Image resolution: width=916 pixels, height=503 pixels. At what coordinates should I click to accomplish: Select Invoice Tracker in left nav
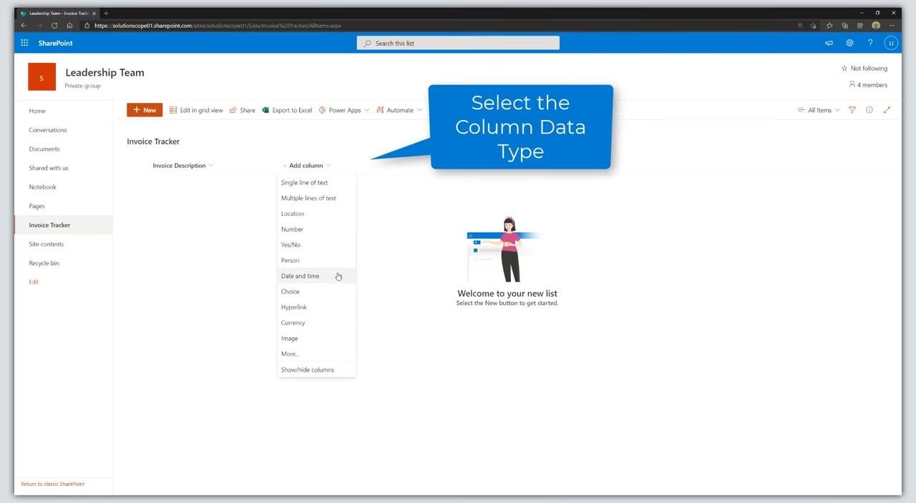[x=63, y=225]
